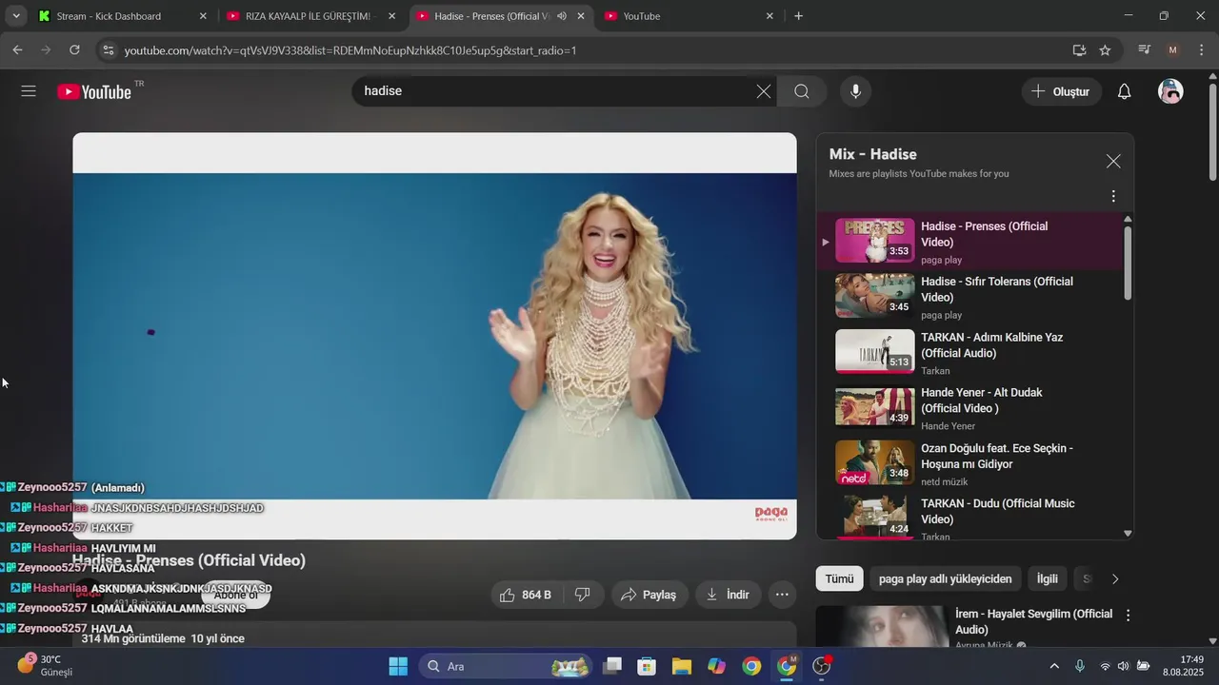Click the video player to pause

pos(434,336)
